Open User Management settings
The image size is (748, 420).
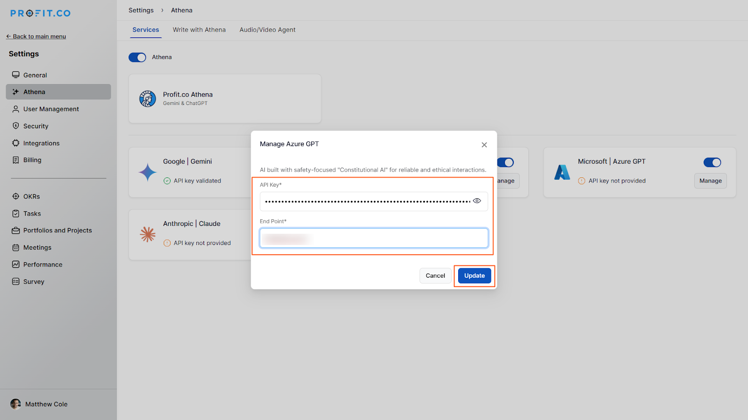tap(58, 109)
